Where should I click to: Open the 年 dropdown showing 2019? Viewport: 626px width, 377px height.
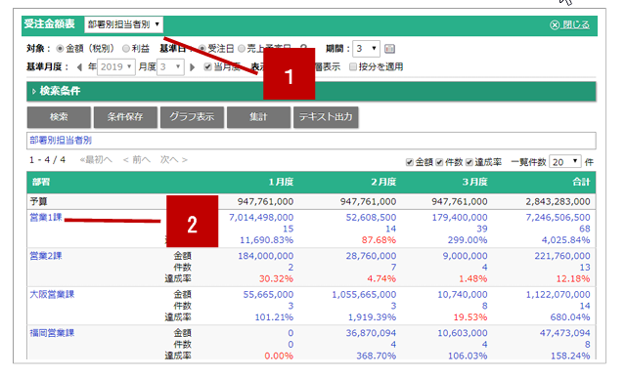point(116,67)
